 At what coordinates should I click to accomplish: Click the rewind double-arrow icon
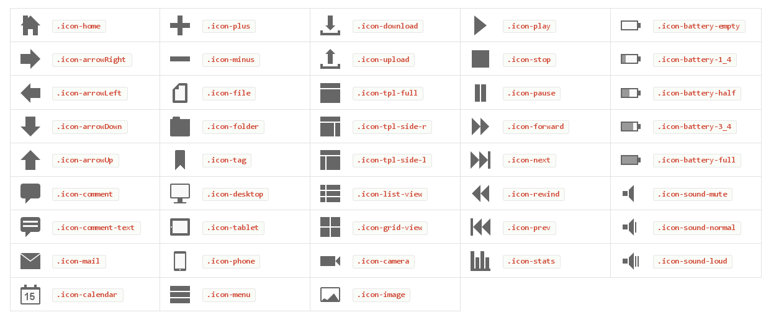[480, 193]
